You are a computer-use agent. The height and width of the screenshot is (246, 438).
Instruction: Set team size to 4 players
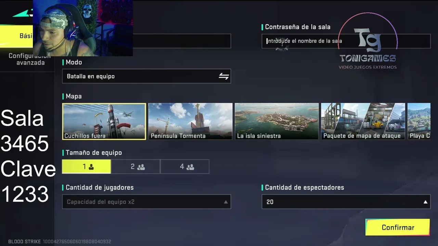click(185, 167)
